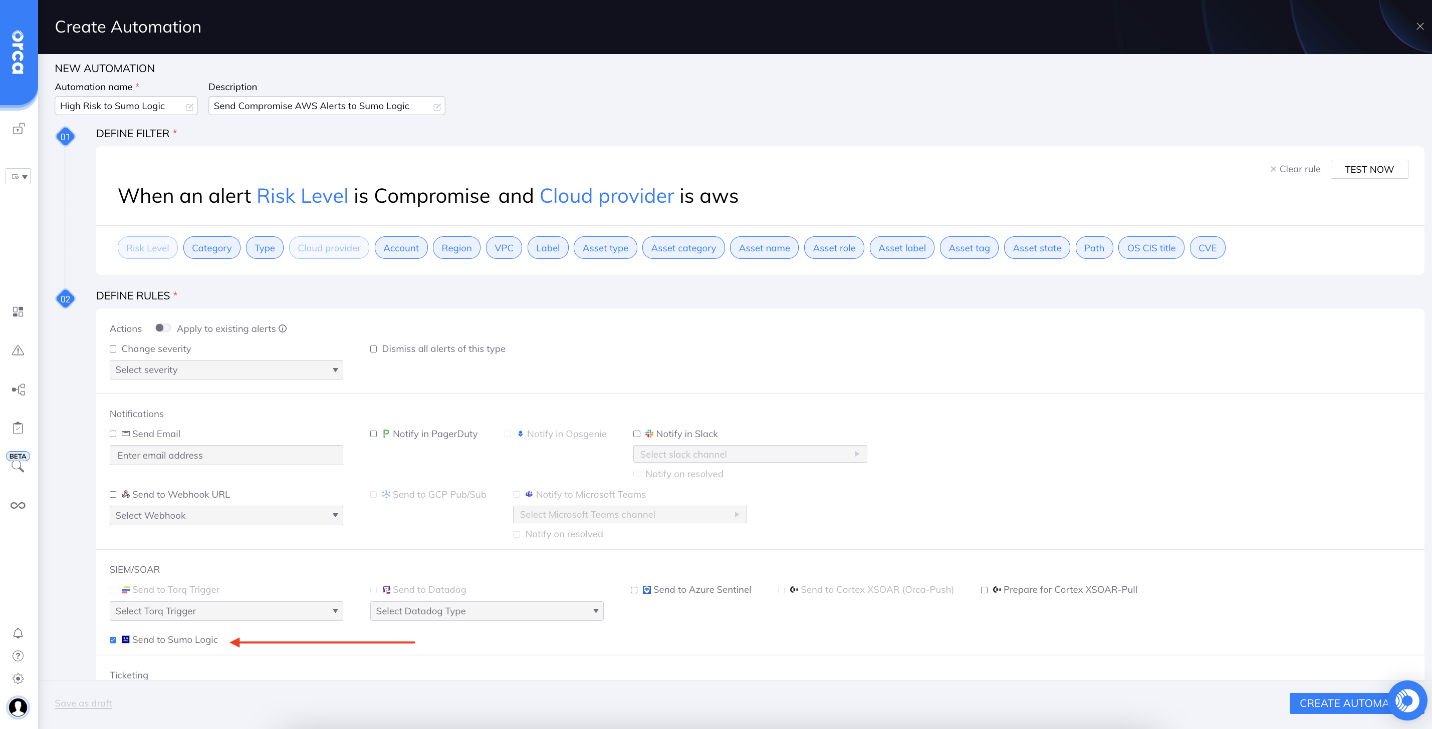Open the BETA search magnifier icon

tap(18, 467)
